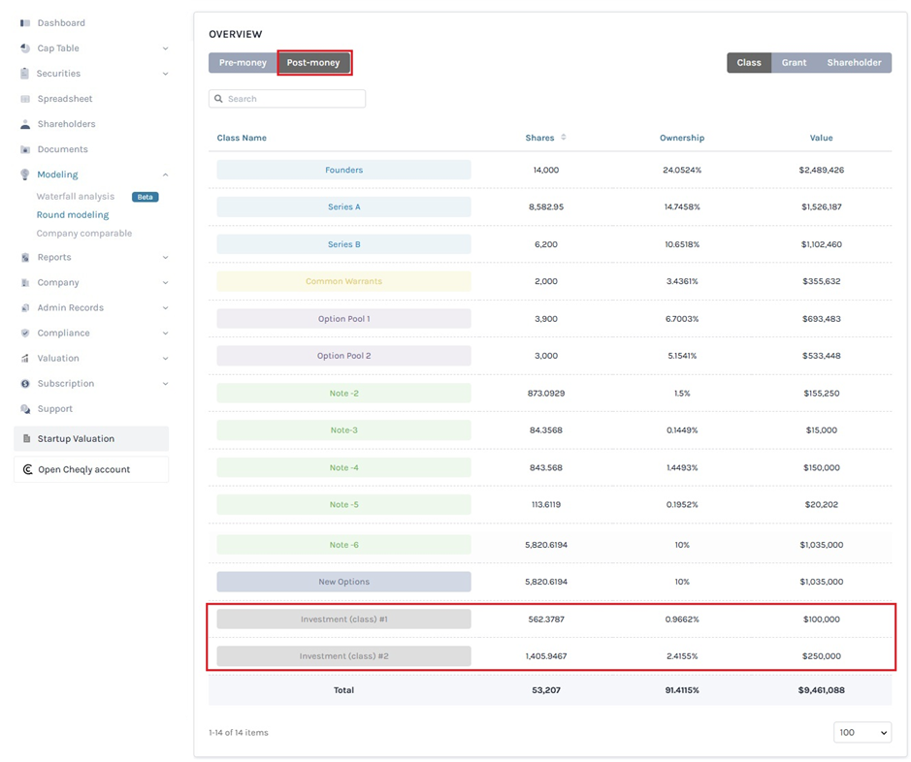Click the Cheqly logo icon
Viewport: 911px width, 762px height.
[x=27, y=470]
